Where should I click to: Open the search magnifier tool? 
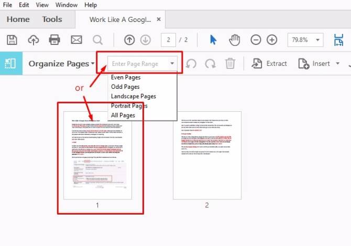(97, 40)
